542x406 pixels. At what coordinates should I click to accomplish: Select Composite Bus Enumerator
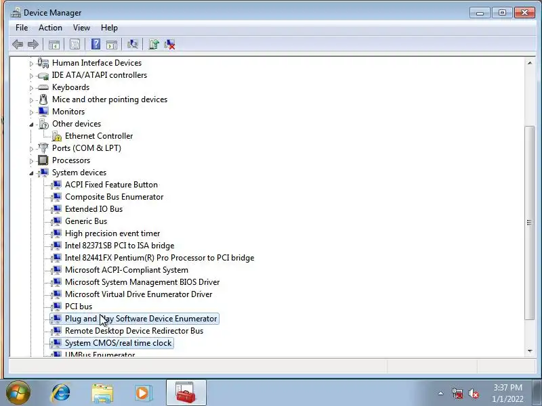(114, 197)
